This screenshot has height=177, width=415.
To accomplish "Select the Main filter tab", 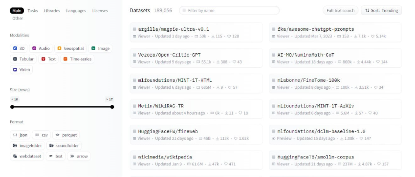I will 17,11.
